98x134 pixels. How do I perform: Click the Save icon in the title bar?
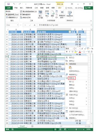pyautogui.click(x=8, y=4)
